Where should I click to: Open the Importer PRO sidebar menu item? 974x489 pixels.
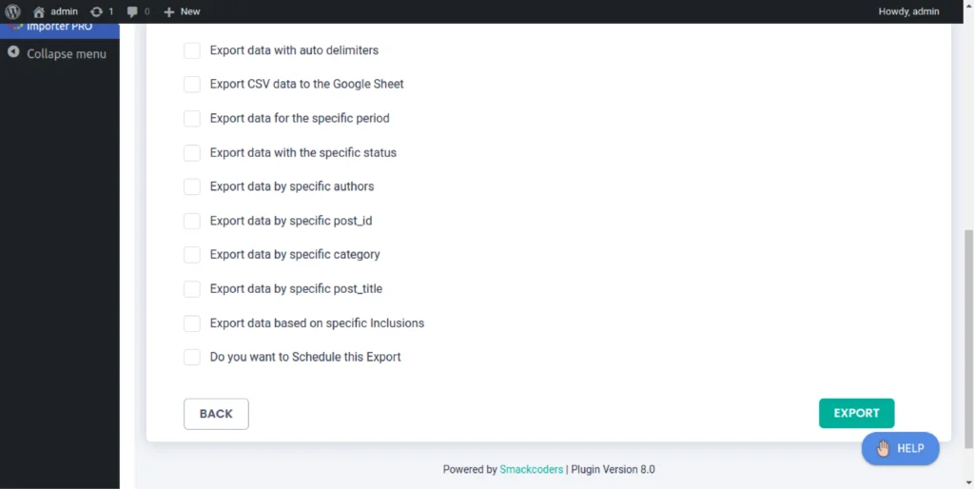tap(59, 28)
